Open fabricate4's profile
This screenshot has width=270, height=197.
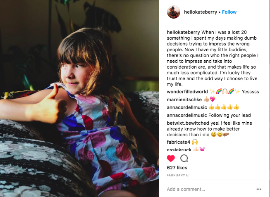178,142
